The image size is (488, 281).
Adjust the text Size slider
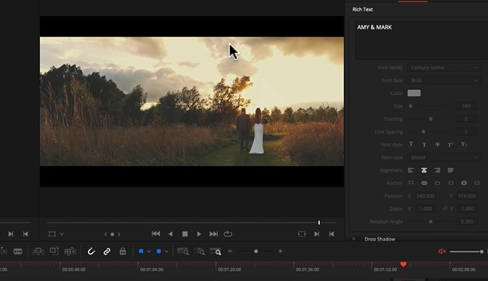431,106
